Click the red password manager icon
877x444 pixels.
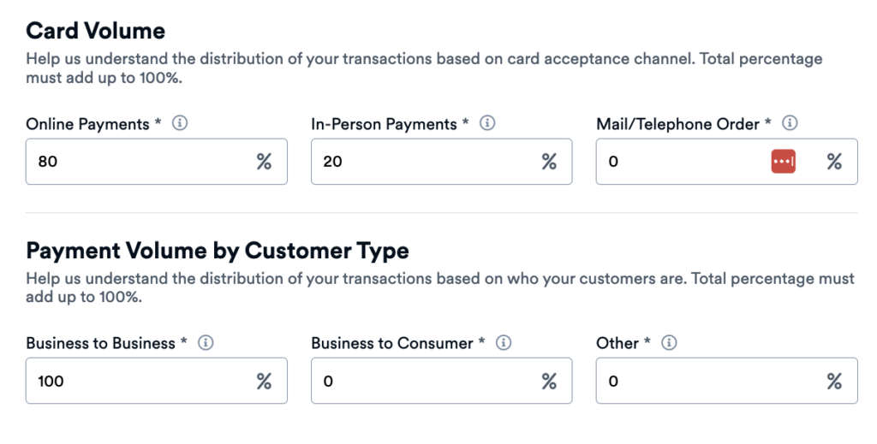click(783, 162)
